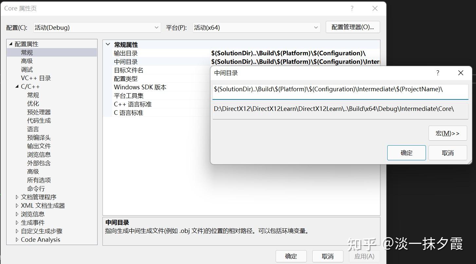476x264 pixels.
Task: Expand the XML 文档生成器 node
Action: point(17,205)
